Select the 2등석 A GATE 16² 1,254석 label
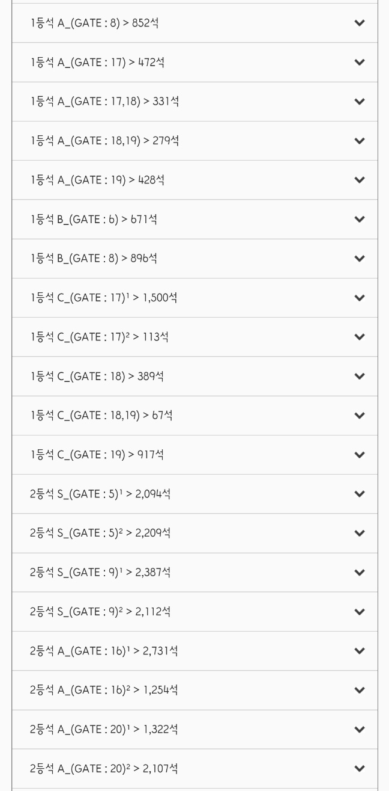Image resolution: width=389 pixels, height=791 pixels. (x=104, y=690)
